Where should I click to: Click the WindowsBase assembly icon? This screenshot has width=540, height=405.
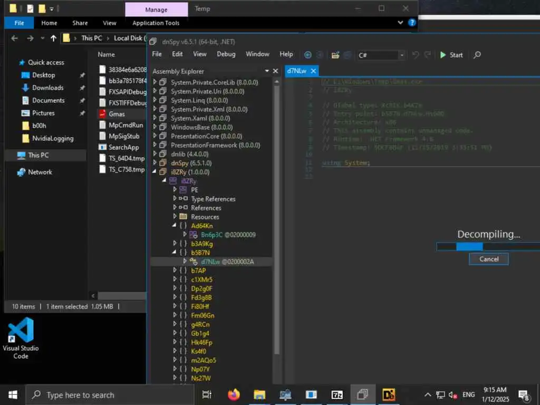tap(163, 127)
